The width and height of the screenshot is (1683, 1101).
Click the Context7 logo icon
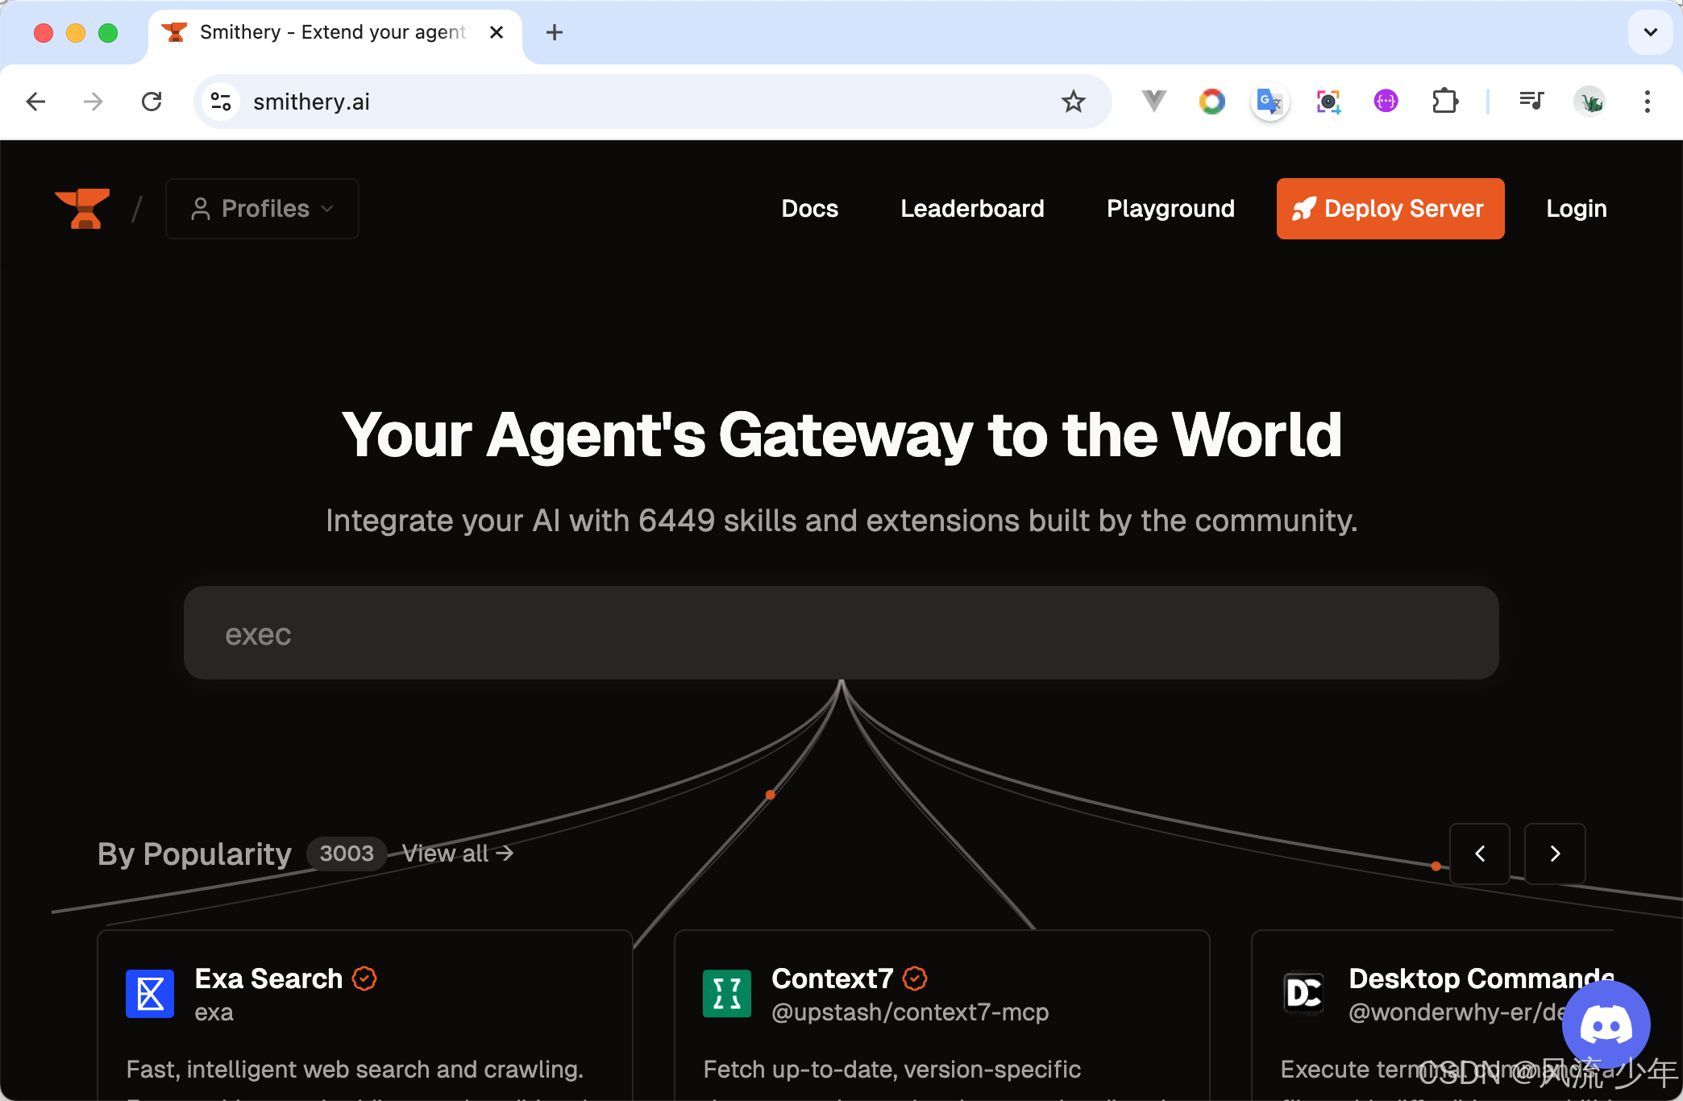click(727, 994)
